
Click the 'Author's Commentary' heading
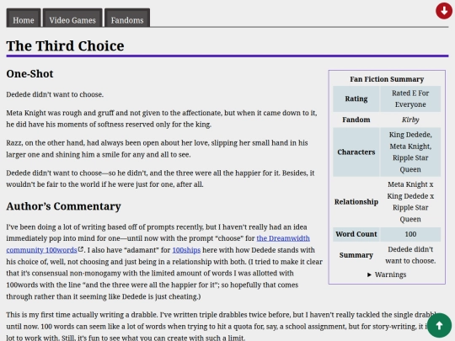(63, 206)
